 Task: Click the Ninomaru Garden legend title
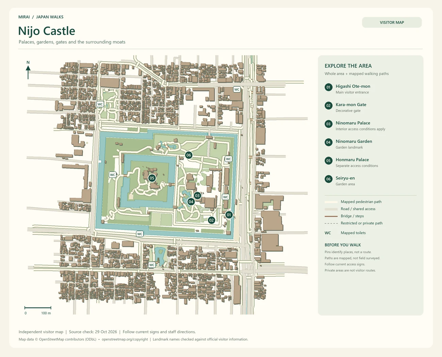[354, 141]
